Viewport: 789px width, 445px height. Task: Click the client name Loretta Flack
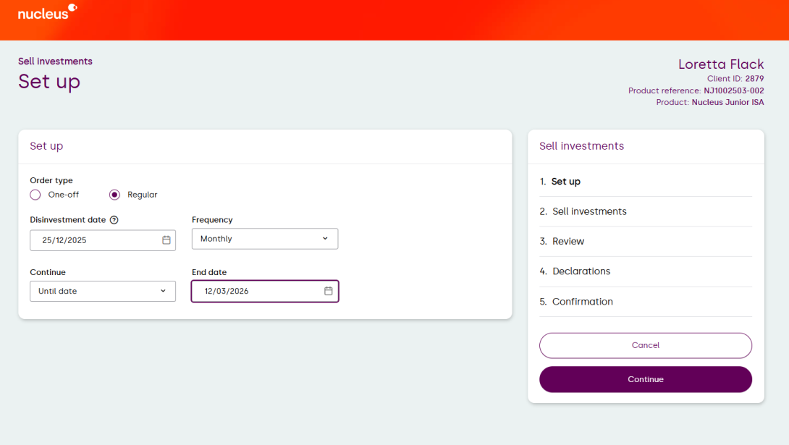(x=720, y=64)
